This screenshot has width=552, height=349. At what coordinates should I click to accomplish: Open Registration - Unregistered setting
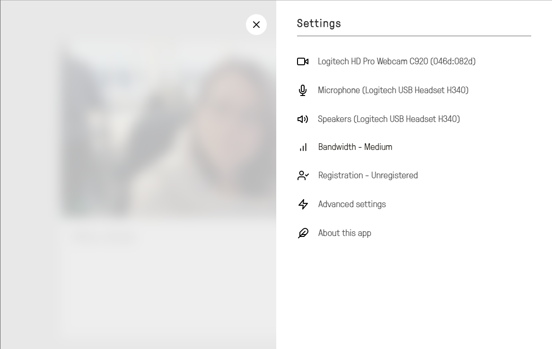[368, 175]
